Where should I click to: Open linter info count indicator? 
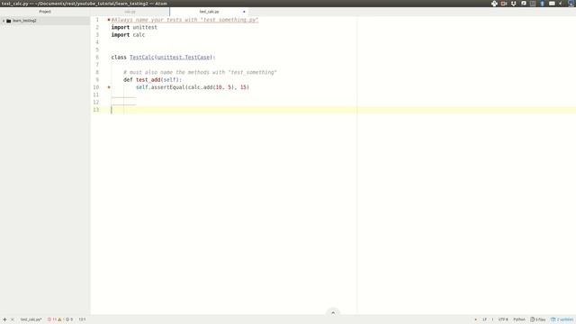69,319
